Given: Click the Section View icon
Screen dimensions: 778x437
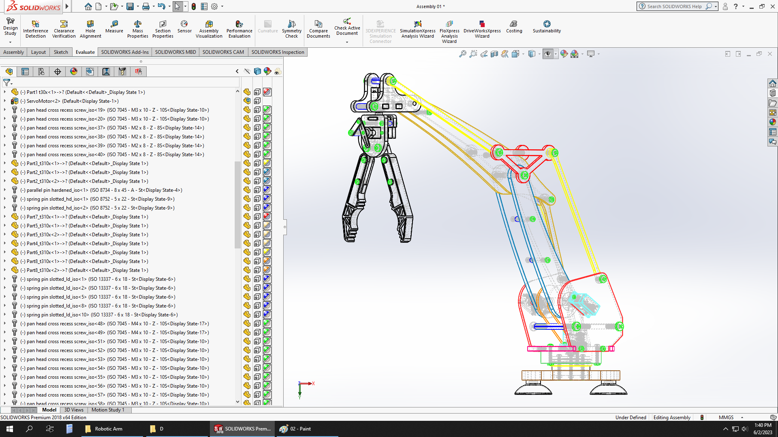Looking at the screenshot, I should point(494,54).
